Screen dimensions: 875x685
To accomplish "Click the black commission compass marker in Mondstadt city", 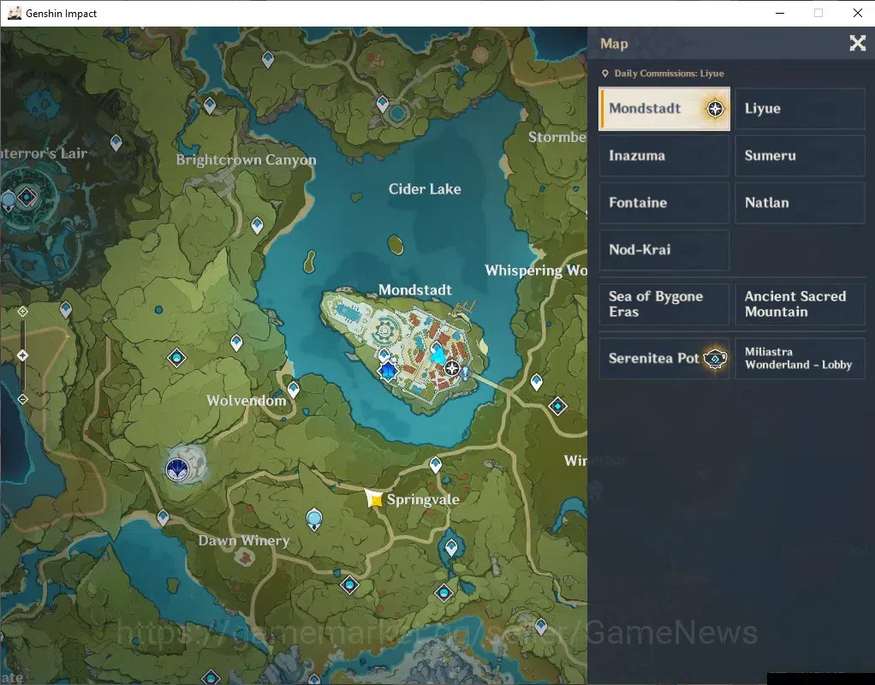I will pyautogui.click(x=452, y=368).
